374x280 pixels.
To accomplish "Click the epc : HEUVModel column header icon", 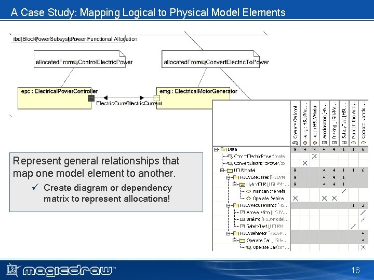I will coord(315,143).
